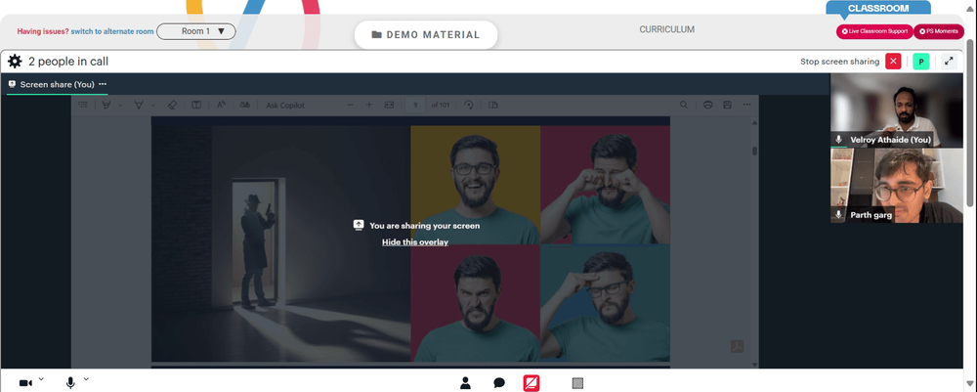Image resolution: width=977 pixels, height=392 pixels.
Task: Click the PDF fit to page icon
Action: click(x=390, y=105)
